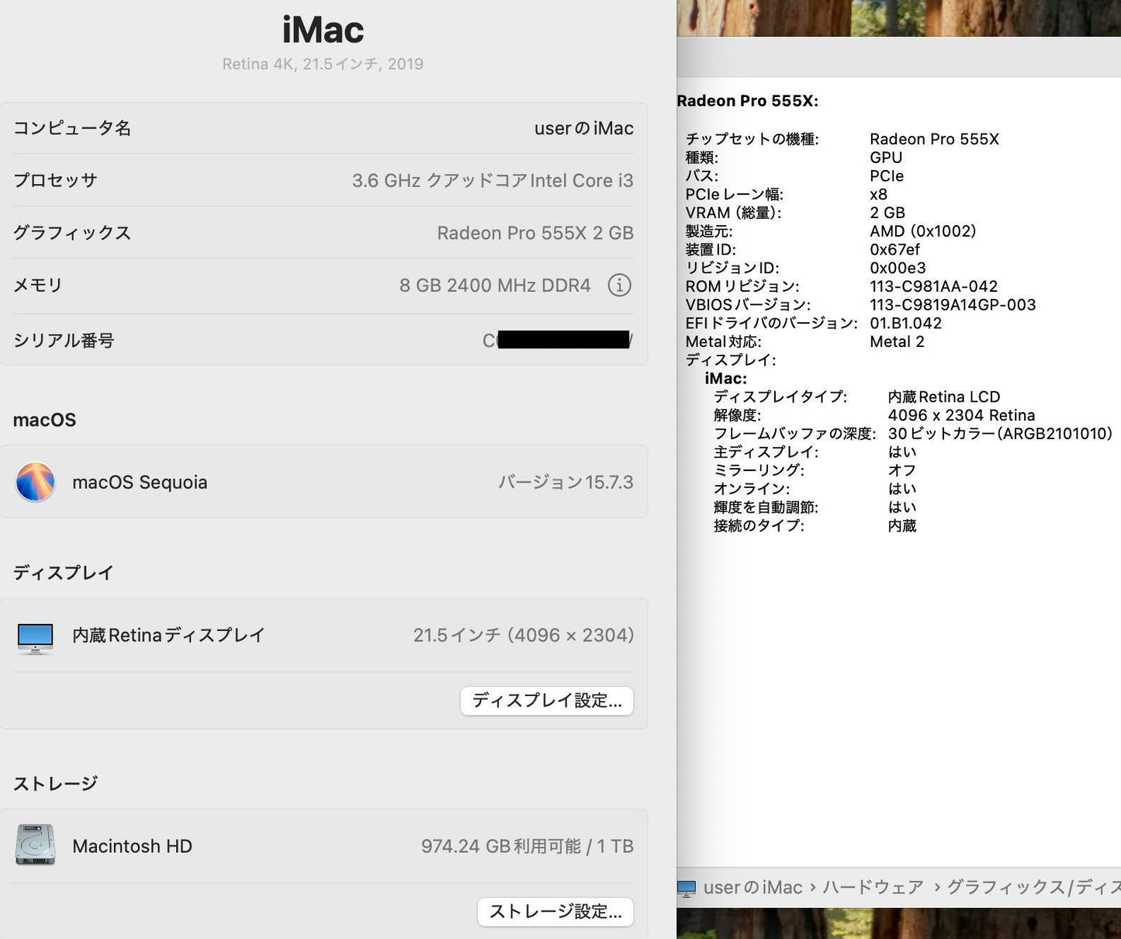Image resolution: width=1121 pixels, height=939 pixels.
Task: Click the シリアル番号 label
Action: click(64, 341)
